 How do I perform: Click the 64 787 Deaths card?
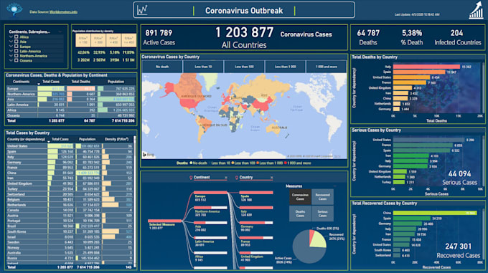click(x=368, y=37)
